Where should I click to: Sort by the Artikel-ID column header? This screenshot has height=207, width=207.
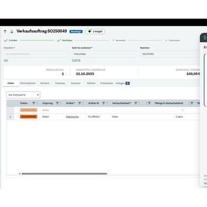(93, 103)
